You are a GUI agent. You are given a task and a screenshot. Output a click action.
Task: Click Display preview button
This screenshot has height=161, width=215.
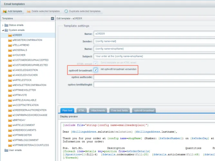pos(69,117)
